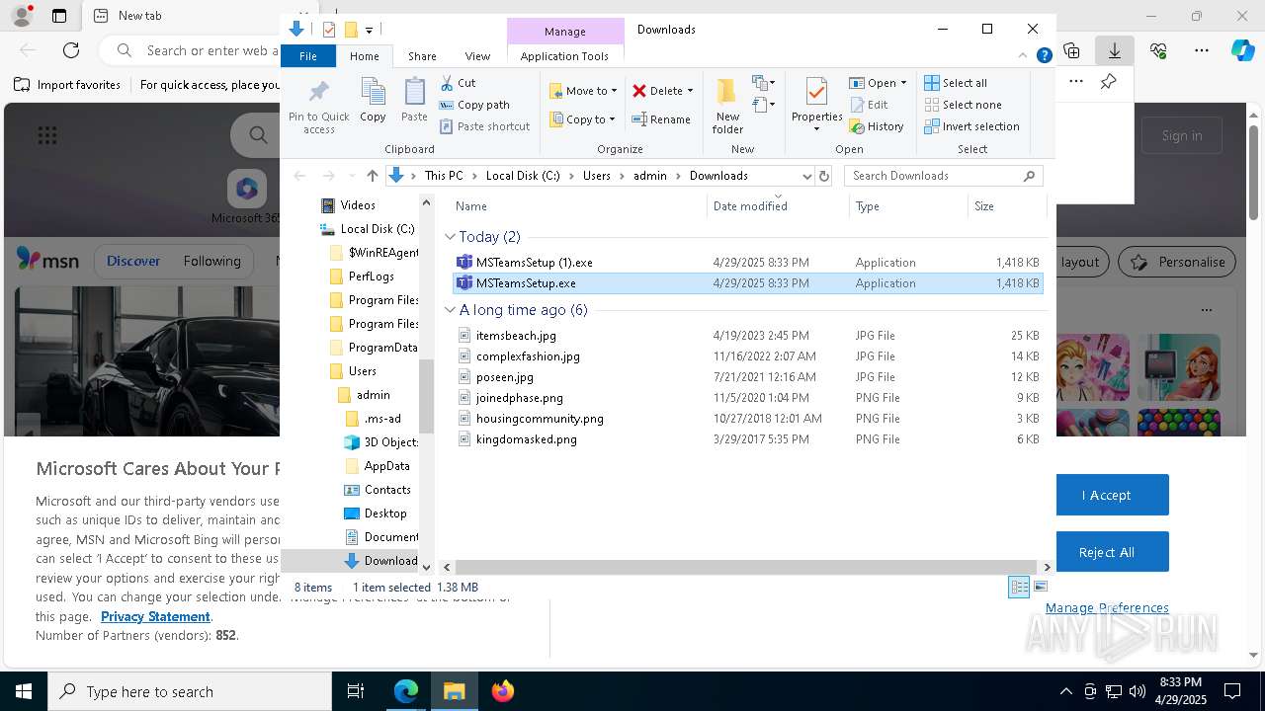Click Personalise button on MSN
The image size is (1265, 711).
(x=1178, y=262)
